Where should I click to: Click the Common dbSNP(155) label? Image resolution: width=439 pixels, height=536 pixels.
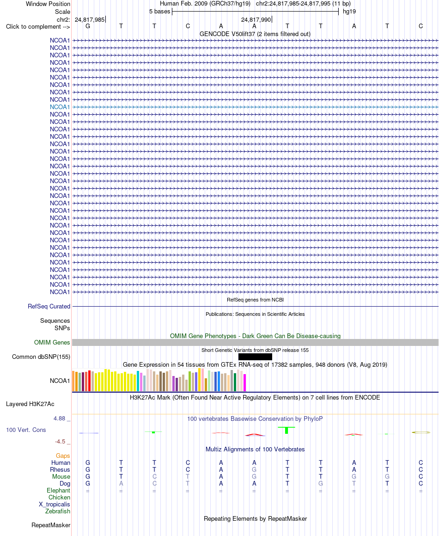pos(41,357)
